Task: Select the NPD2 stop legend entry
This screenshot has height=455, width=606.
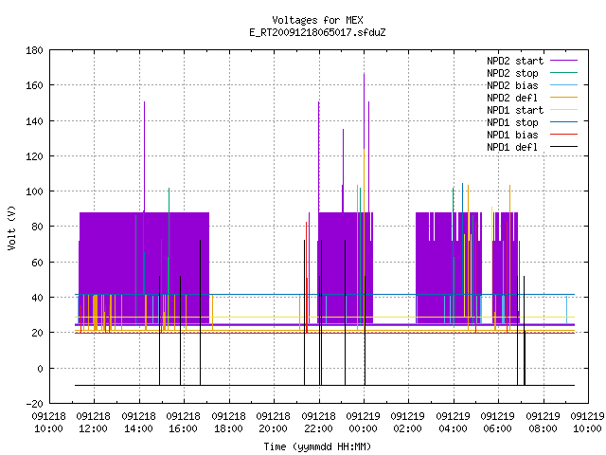Action: (512, 73)
